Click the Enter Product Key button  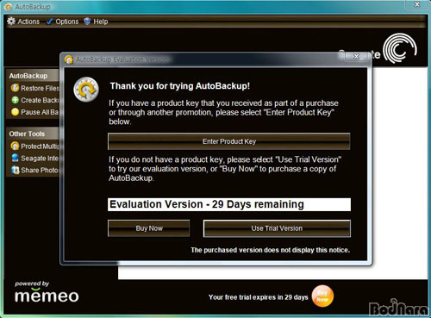pos(229,141)
